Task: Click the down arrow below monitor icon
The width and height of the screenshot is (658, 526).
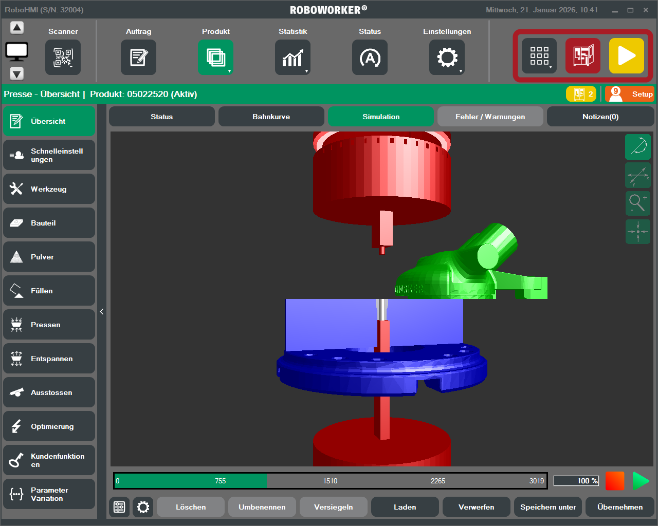Action: (x=17, y=74)
